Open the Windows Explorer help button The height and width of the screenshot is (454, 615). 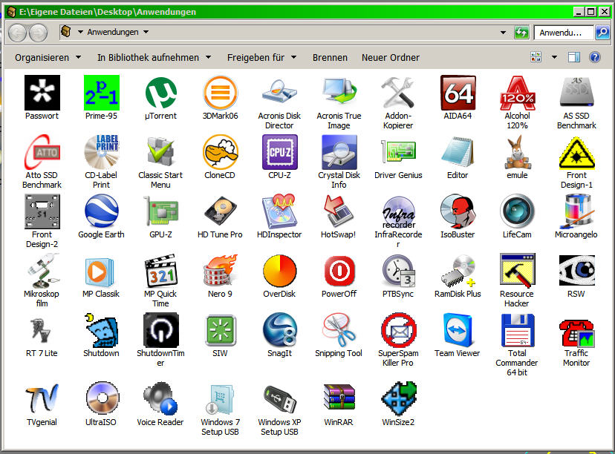[595, 58]
